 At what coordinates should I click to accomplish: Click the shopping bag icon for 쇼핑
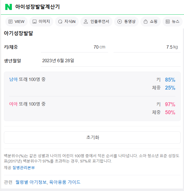point(146,22)
